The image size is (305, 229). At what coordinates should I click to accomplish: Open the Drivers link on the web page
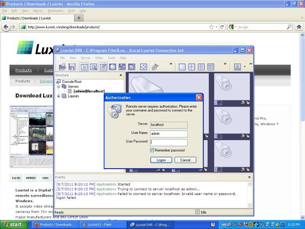click(46, 81)
